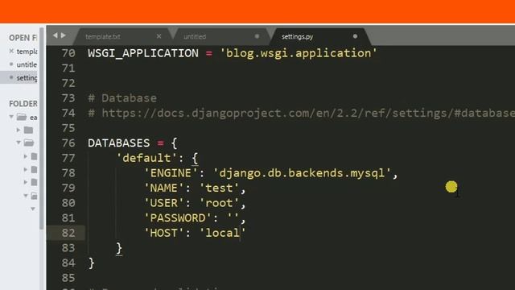Click highlighted line number 82 in gutter
The height and width of the screenshot is (290, 515).
(x=68, y=233)
